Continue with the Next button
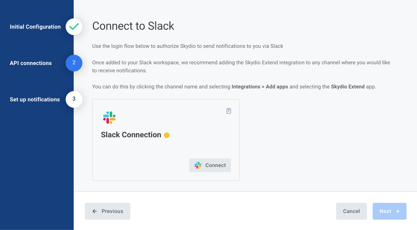The width and height of the screenshot is (417, 230). pos(389,211)
